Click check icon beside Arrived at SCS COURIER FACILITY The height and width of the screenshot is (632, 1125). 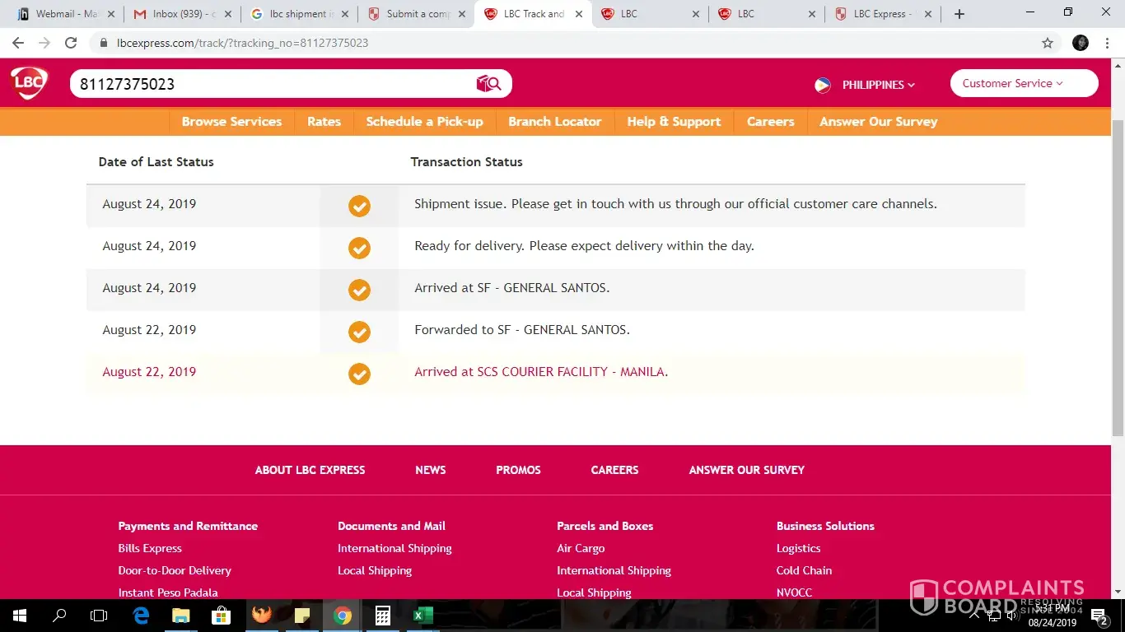[x=359, y=374]
